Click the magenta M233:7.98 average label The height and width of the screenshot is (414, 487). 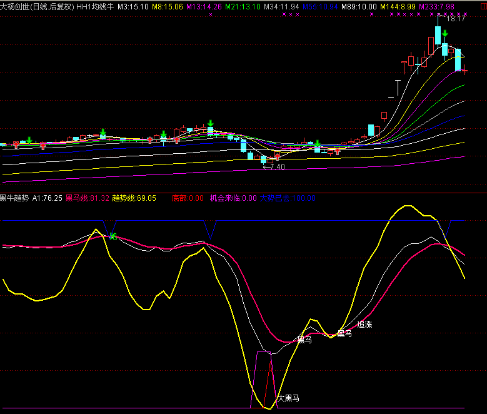click(x=436, y=6)
